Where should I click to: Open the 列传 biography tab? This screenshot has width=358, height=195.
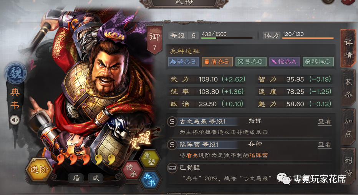pyautogui.click(x=348, y=166)
